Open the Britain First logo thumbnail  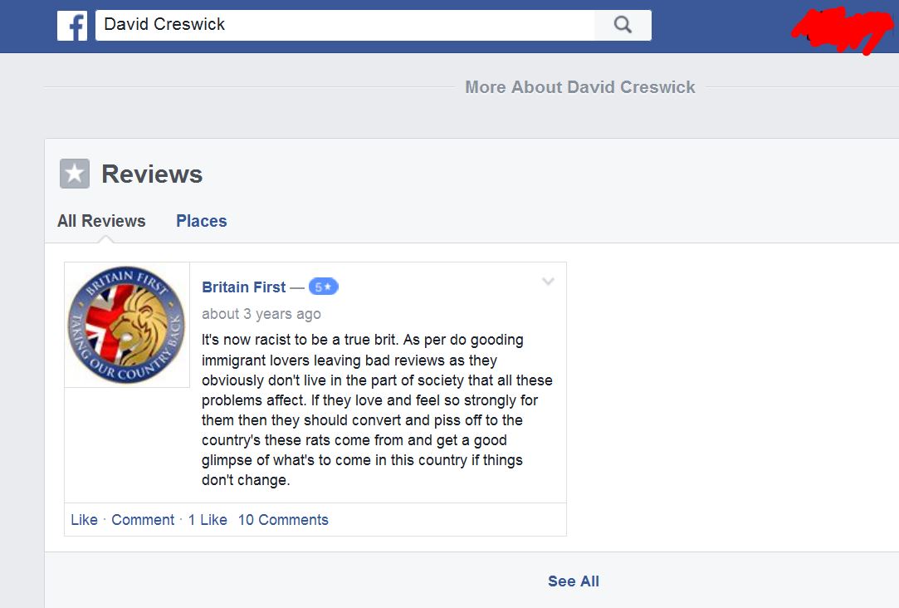(127, 325)
